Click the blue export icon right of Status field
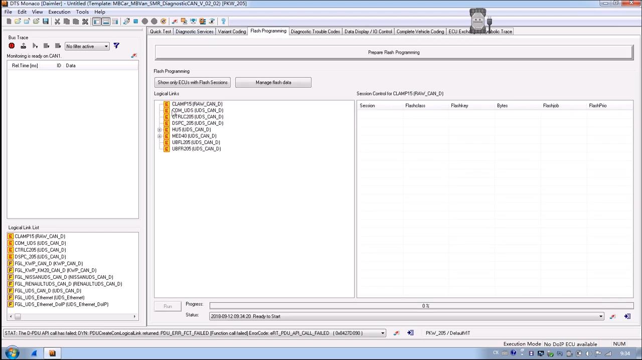The width and height of the screenshot is (642, 360). (x=627, y=316)
